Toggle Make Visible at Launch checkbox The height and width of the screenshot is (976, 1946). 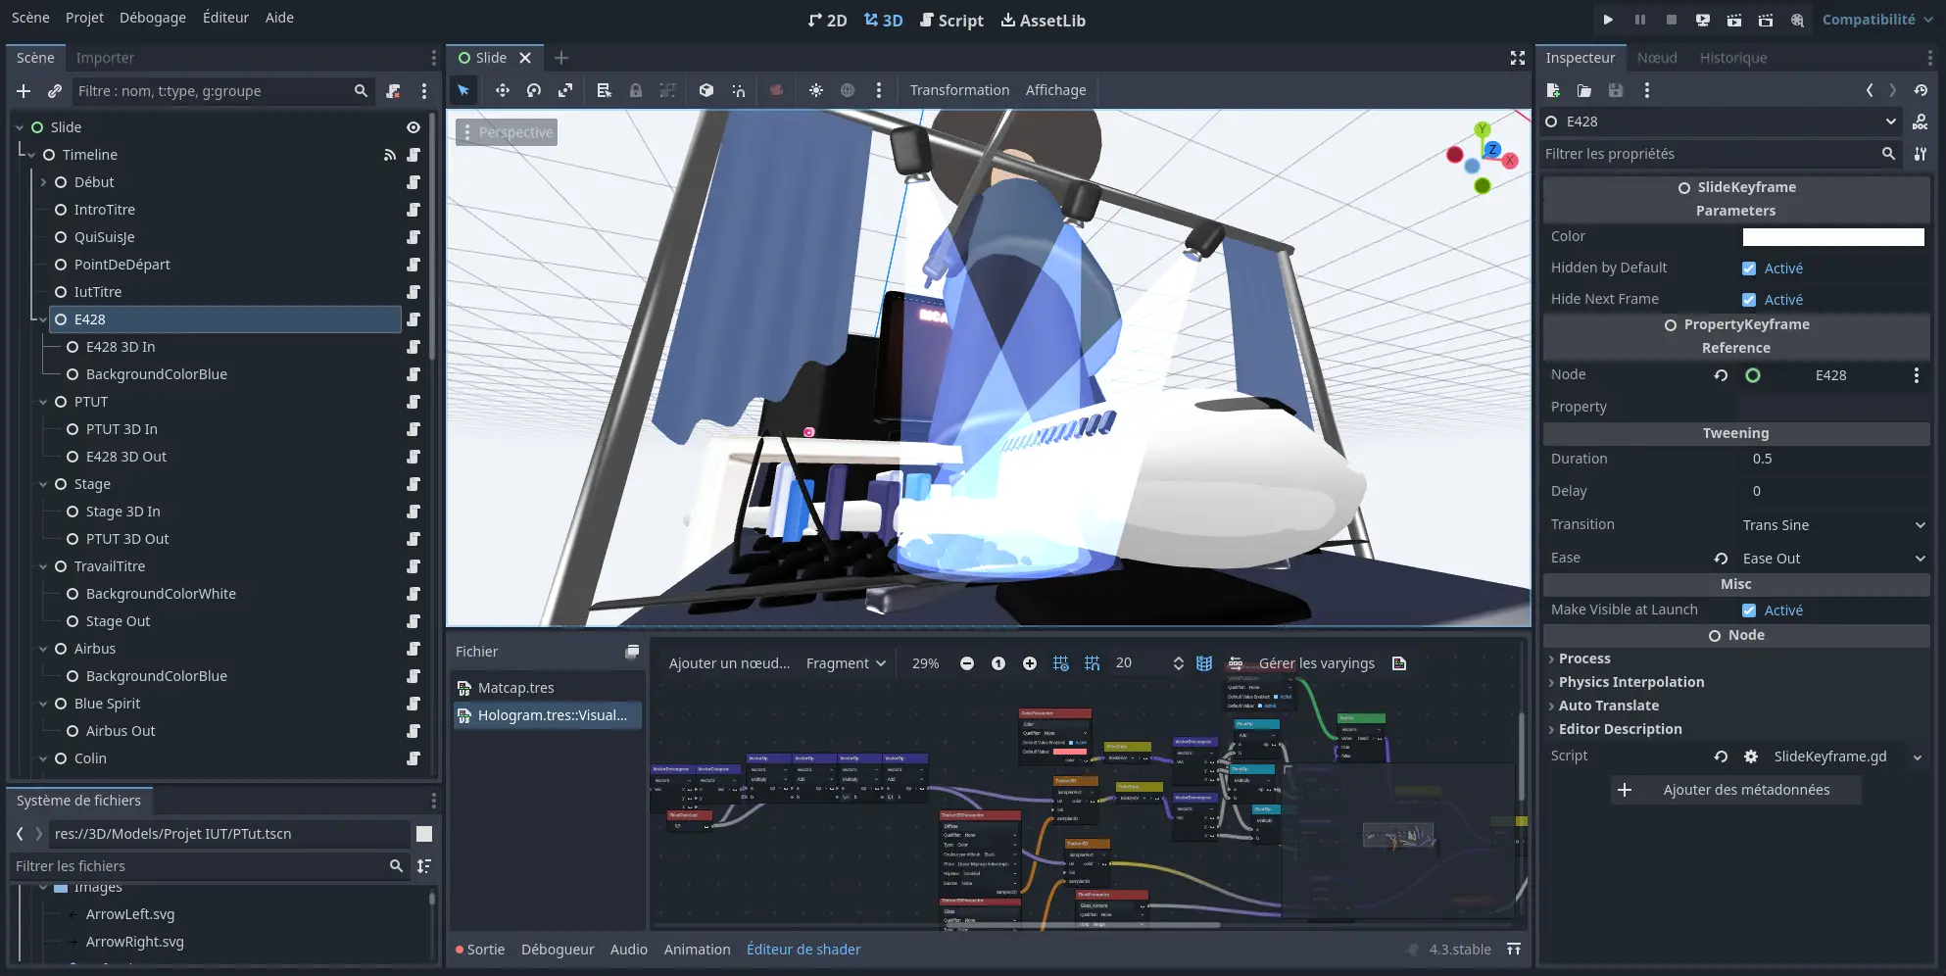[x=1749, y=610]
